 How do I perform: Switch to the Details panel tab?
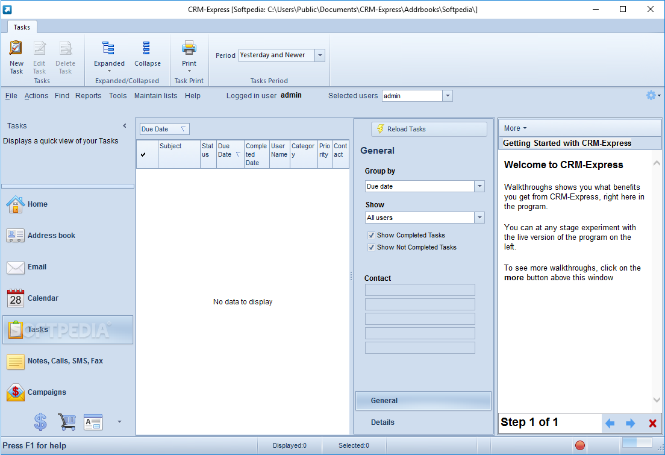pos(423,422)
